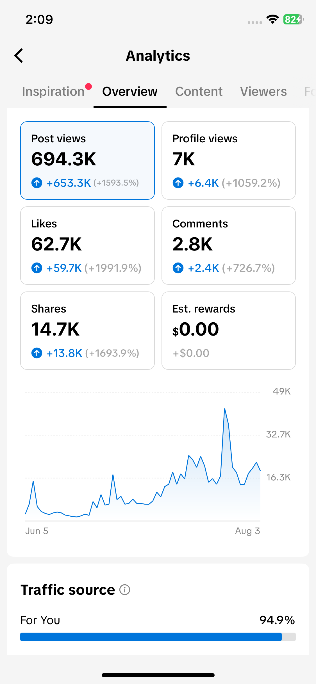Tap the For You traffic progress bar
Image resolution: width=316 pixels, height=684 pixels.
tap(158, 637)
